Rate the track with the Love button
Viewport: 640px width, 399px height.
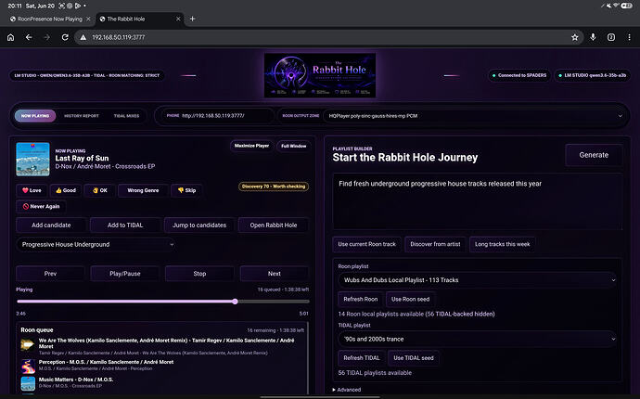[32, 190]
